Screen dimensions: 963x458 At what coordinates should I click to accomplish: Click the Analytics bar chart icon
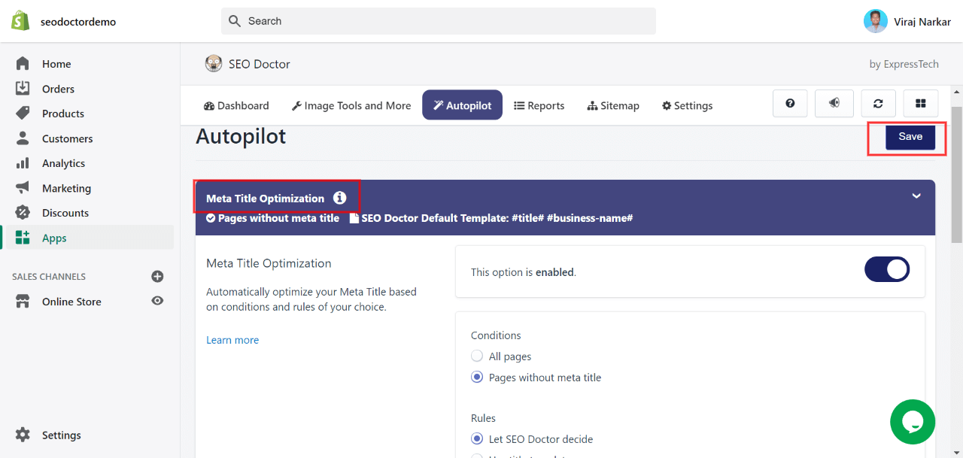[23, 163]
